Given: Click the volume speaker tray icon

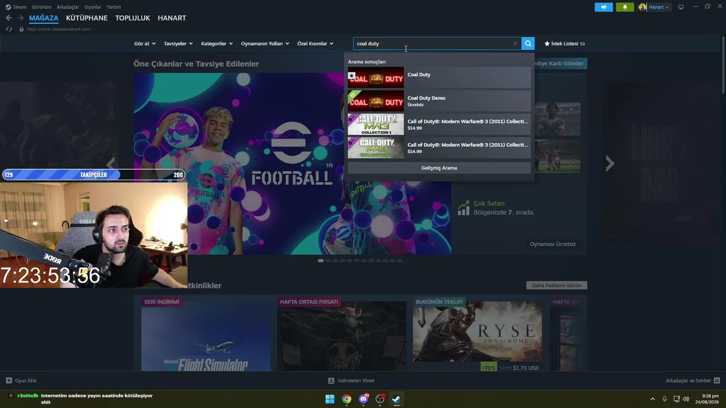Looking at the screenshot, I should pyautogui.click(x=686, y=399).
